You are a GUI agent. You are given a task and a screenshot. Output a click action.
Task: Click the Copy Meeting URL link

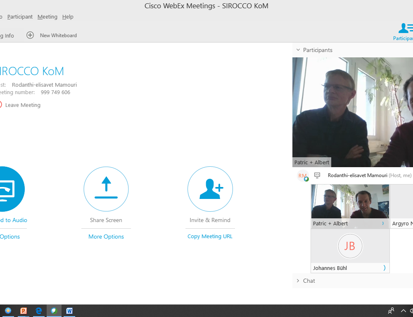click(210, 237)
